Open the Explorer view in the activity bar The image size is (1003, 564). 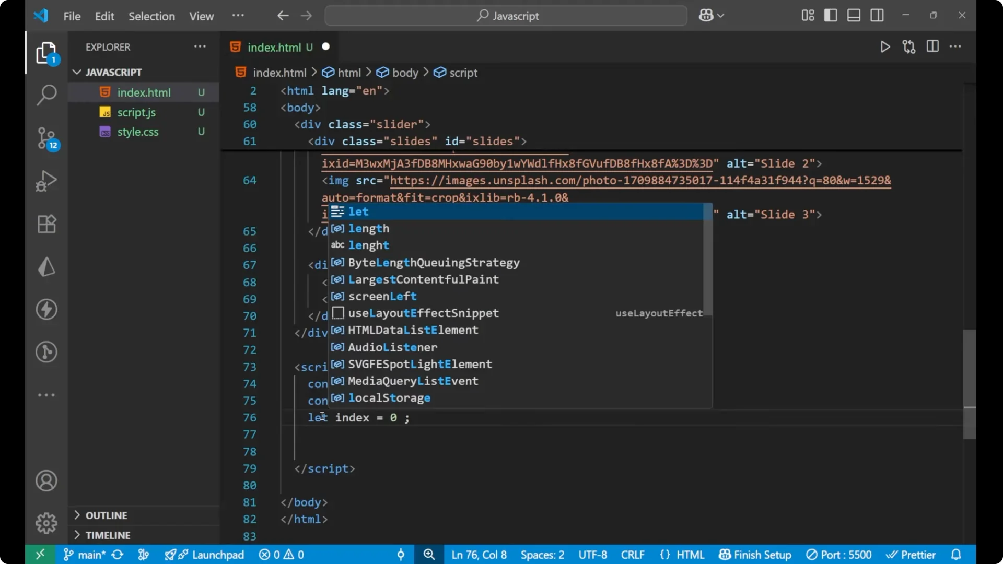pyautogui.click(x=46, y=53)
